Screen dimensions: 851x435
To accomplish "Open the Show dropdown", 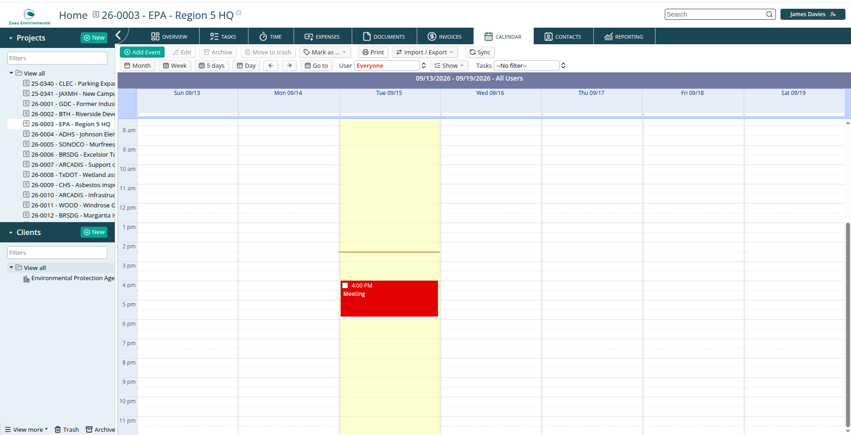I will (x=449, y=65).
